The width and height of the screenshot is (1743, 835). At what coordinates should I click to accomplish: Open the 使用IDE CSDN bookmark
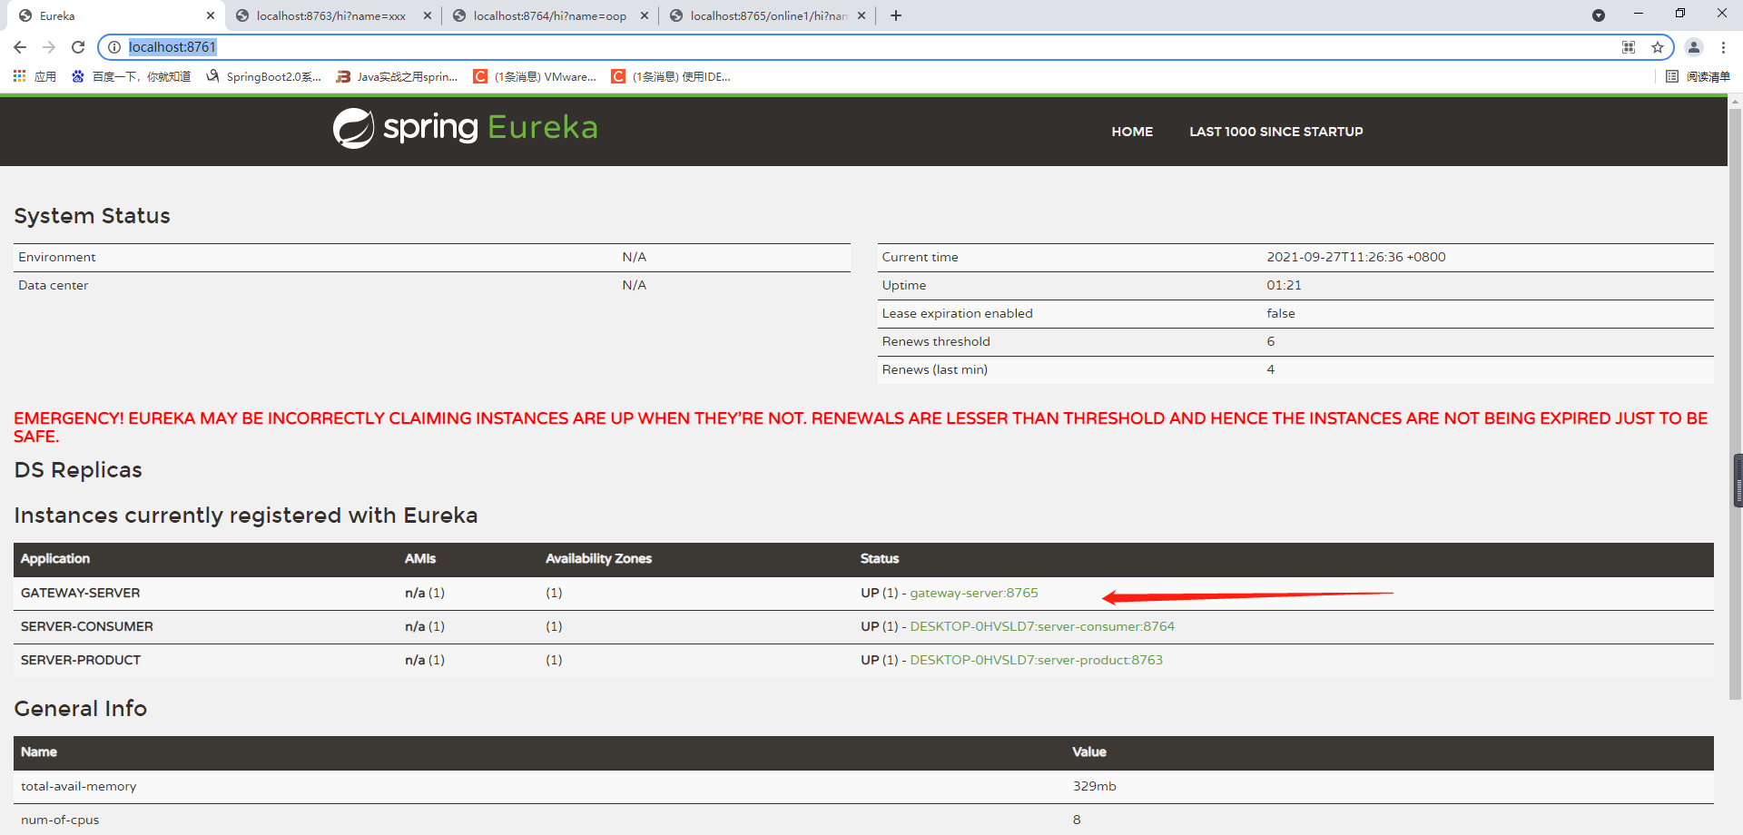click(x=671, y=76)
